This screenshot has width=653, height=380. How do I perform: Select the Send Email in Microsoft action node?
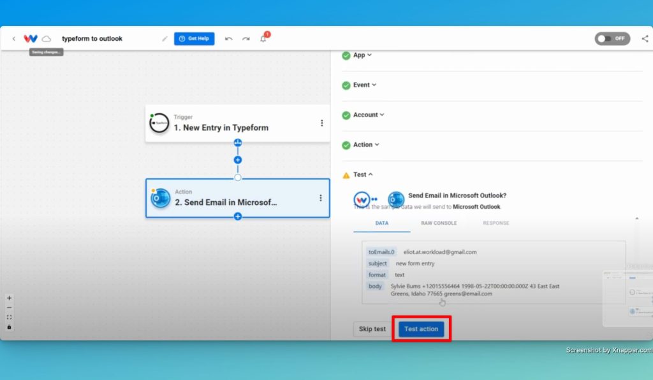pos(237,199)
